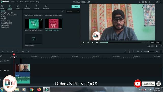163x92 pixels.
Task: Click the zoom out minus icon
Action: [x=141, y=51]
